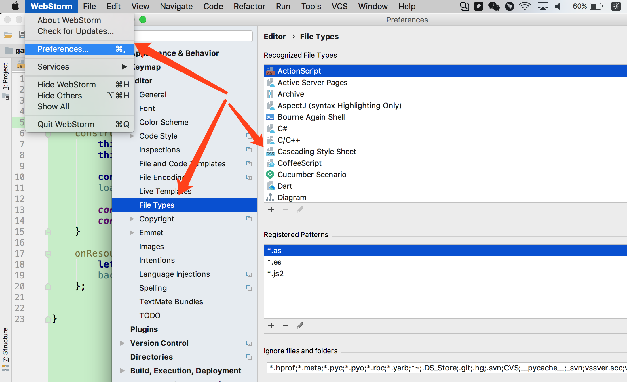This screenshot has height=382, width=627.
Task: Click Wi-Fi status icon
Action: [525, 6]
